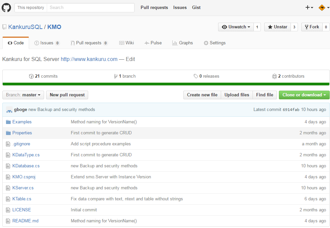The image size is (330, 228).
Task: Click the file icon beside .gitignore
Action: (x=8, y=144)
